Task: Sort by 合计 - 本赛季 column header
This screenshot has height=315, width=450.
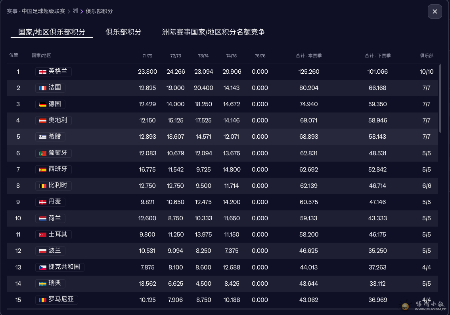Action: click(308, 56)
